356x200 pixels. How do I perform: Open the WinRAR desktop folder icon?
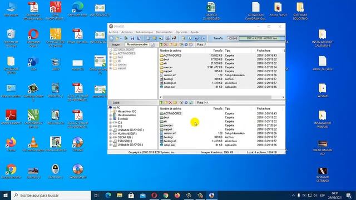coord(323,91)
